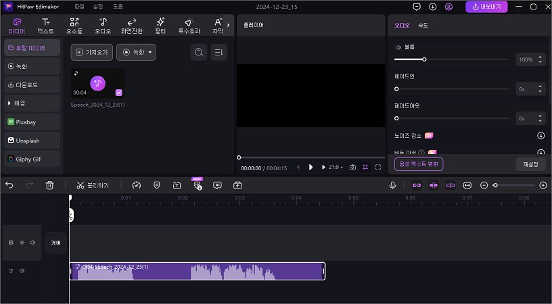552x304 pixels.
Task: Open the 파일 menu
Action: coord(80,7)
